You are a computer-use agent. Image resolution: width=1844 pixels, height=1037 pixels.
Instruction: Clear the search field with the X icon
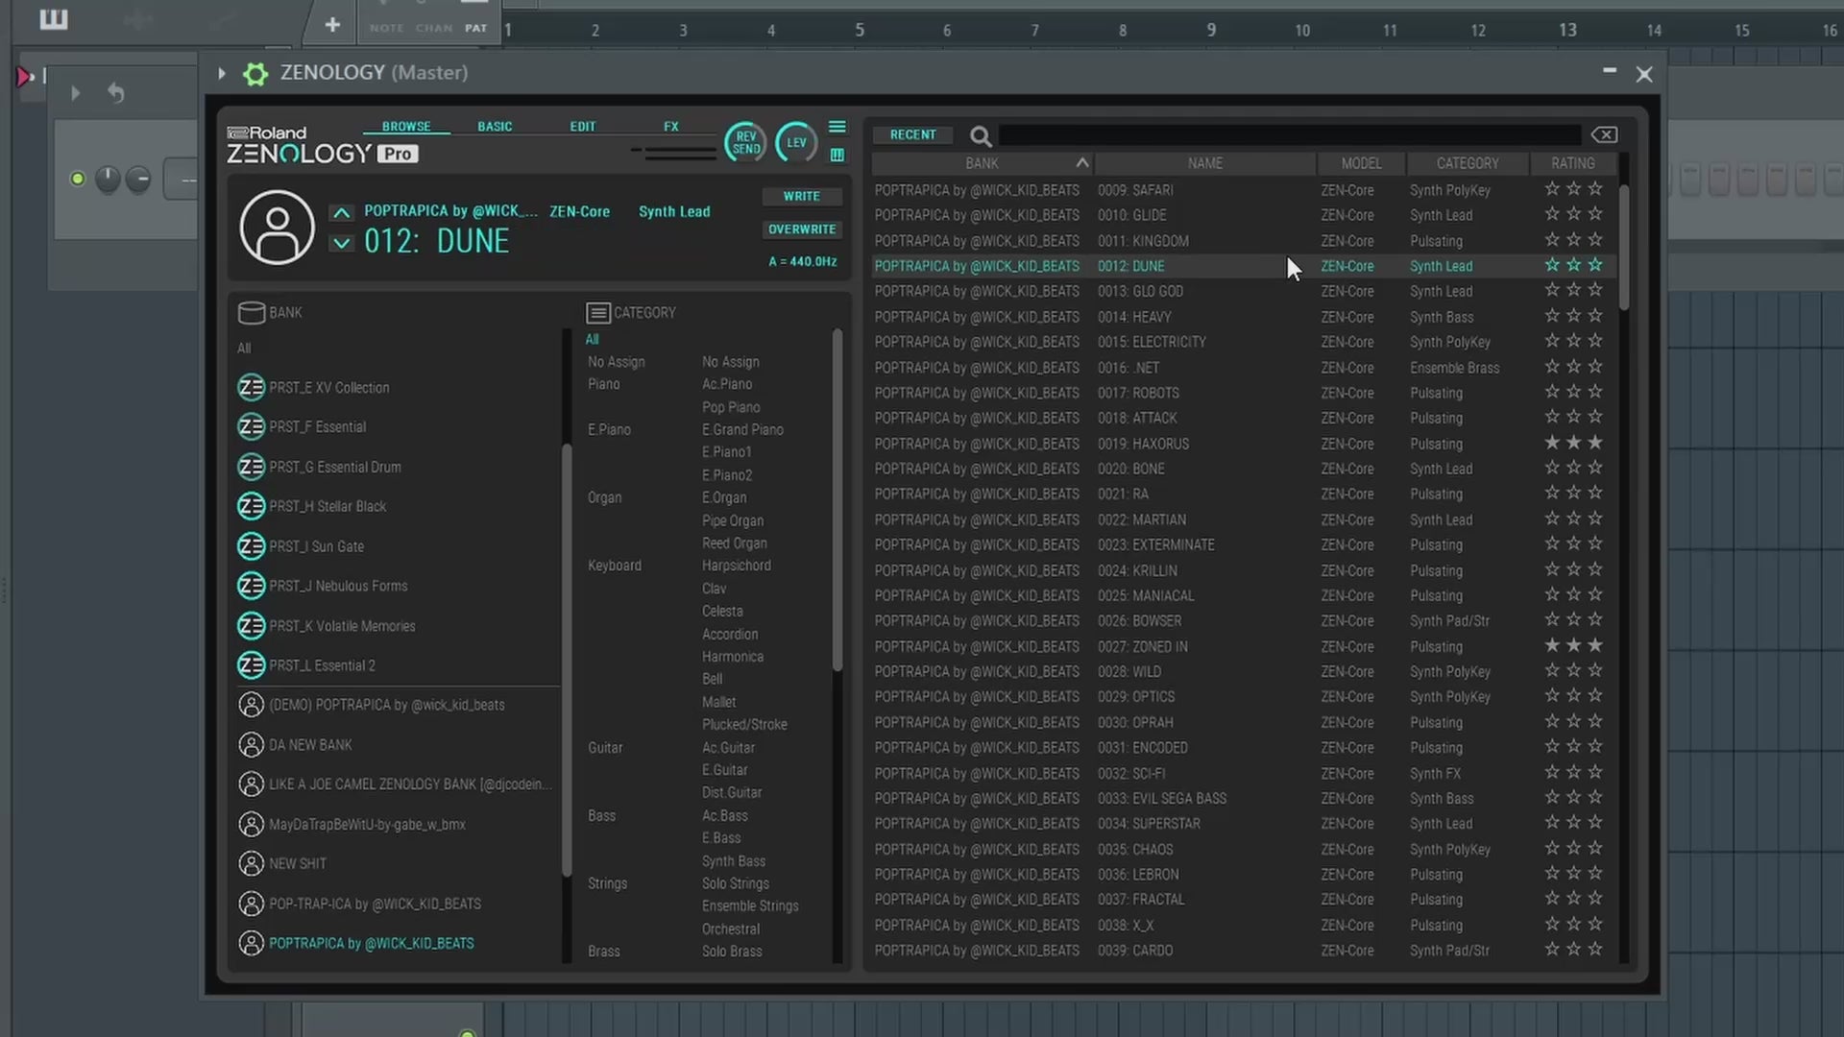tap(1604, 134)
